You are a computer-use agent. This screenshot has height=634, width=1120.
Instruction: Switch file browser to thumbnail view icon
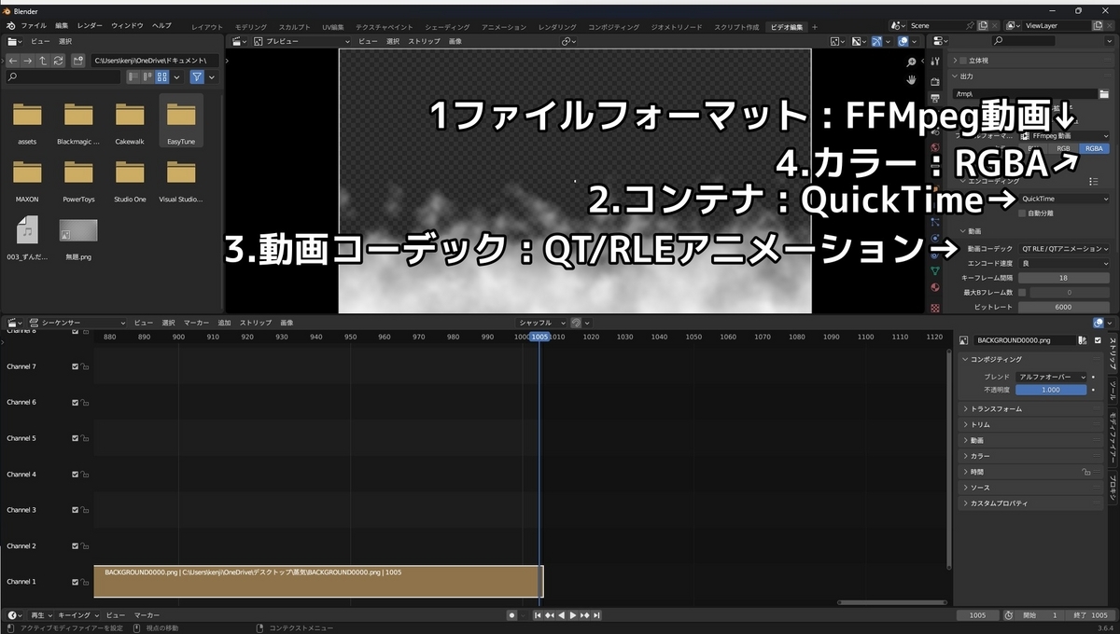point(161,76)
